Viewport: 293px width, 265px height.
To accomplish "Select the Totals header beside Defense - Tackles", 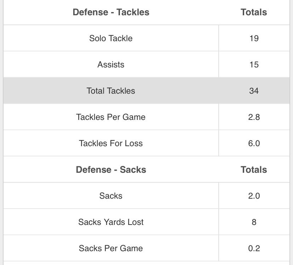I will 254,12.
